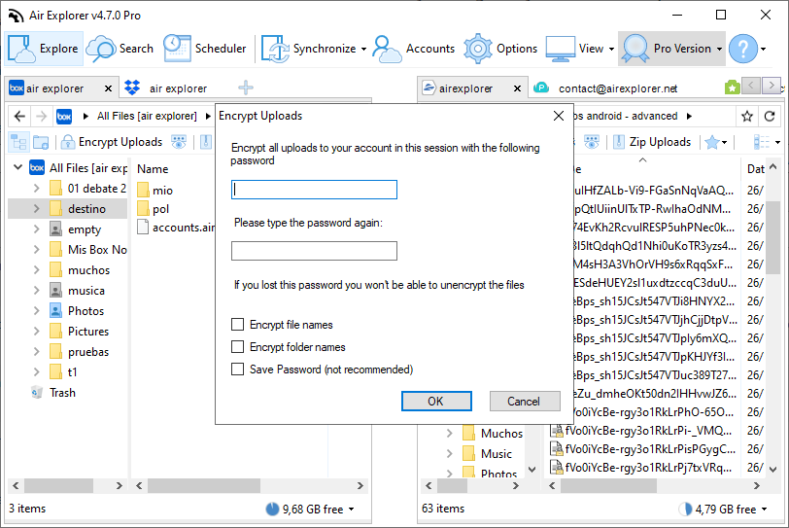
Task: Enable Encrypt folder names checkbox
Action: click(237, 347)
